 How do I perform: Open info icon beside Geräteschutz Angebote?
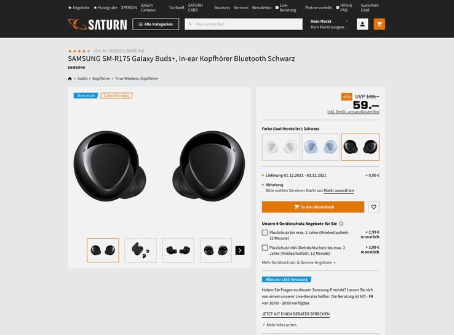click(341, 224)
